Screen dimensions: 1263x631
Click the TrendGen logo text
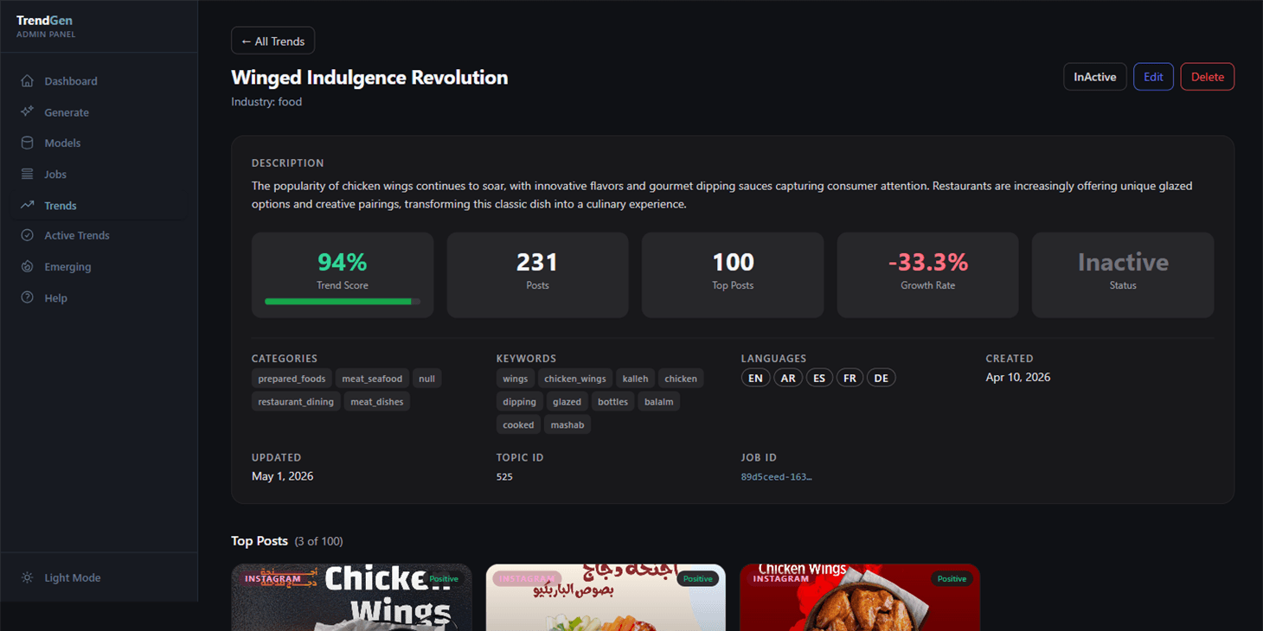pyautogui.click(x=44, y=20)
